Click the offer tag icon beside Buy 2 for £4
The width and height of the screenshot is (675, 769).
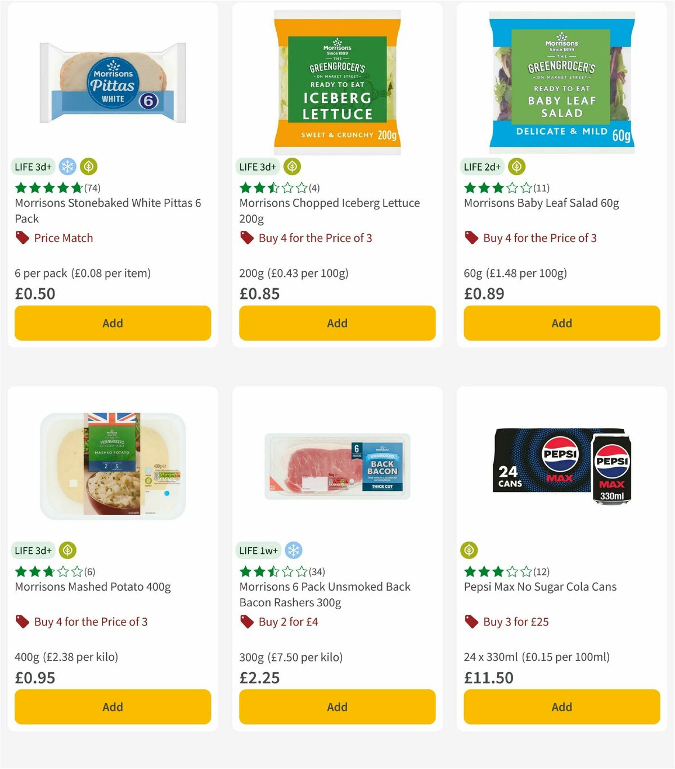247,622
